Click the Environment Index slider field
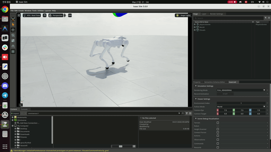The width and height of the screenshot is (271, 152). pyautogui.click(x=241, y=103)
